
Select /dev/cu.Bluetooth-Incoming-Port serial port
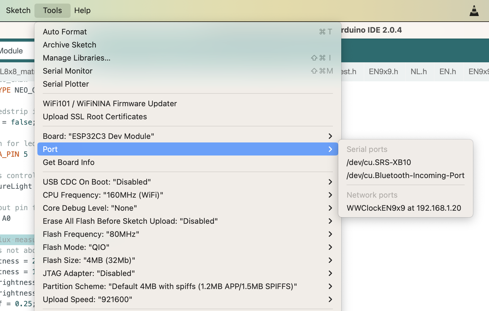click(x=405, y=175)
